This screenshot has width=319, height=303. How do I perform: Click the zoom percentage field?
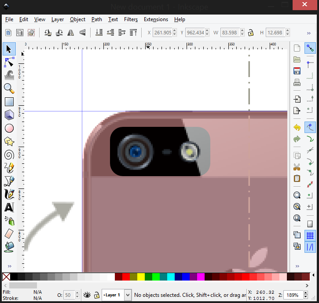click(293, 295)
